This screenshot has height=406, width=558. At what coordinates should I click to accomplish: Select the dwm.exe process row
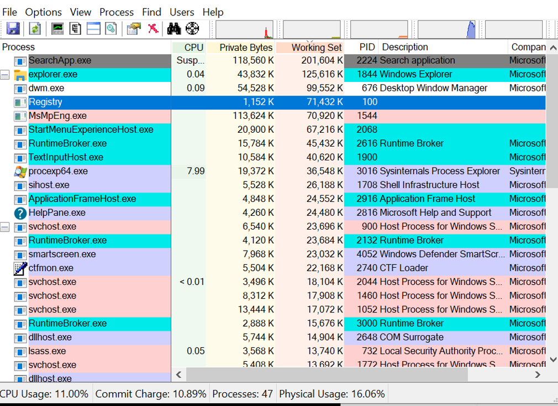pyautogui.click(x=273, y=89)
